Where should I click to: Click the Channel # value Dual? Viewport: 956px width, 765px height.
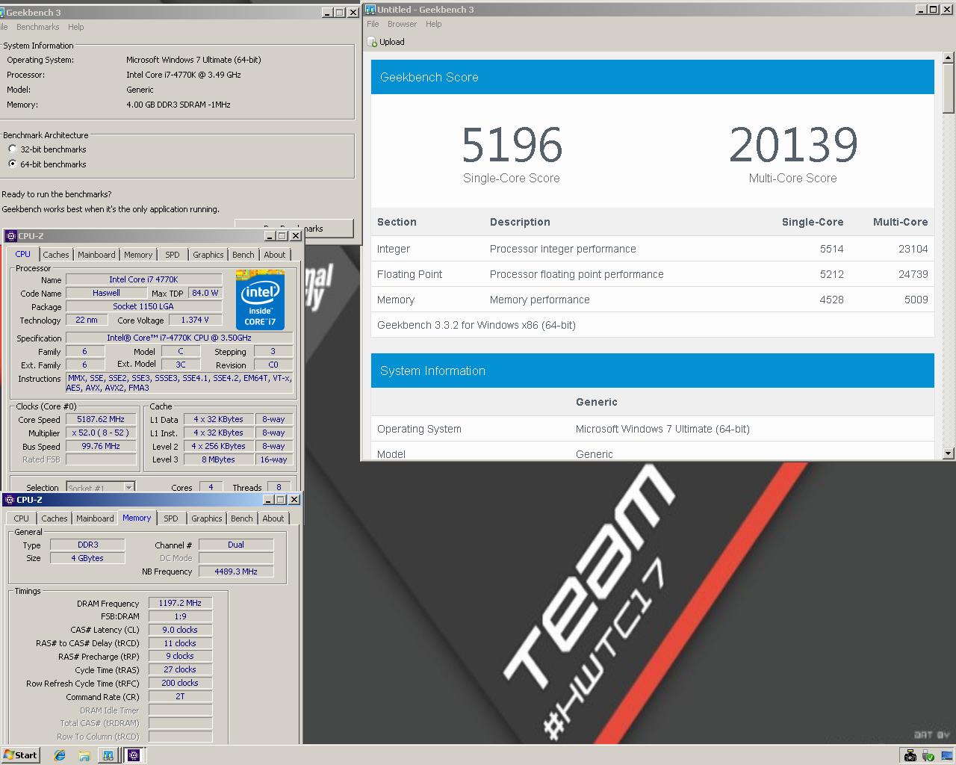point(236,545)
